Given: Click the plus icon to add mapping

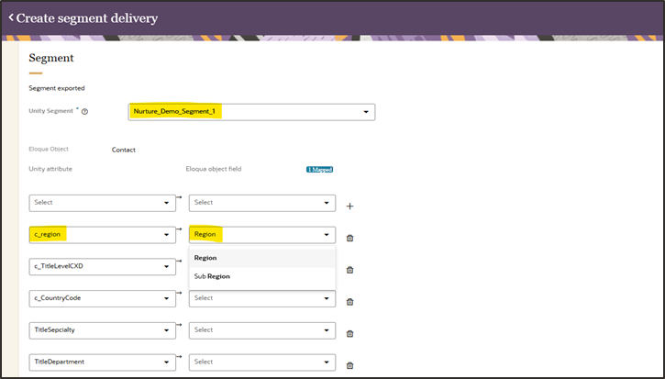Looking at the screenshot, I should 349,206.
